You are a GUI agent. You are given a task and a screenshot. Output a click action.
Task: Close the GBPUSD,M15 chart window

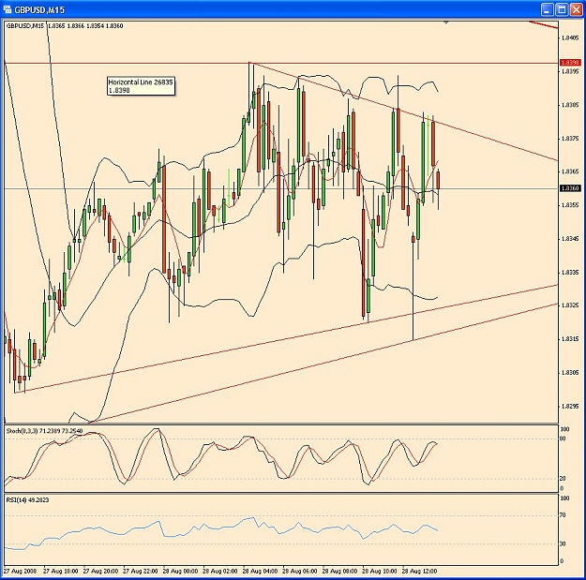click(x=576, y=9)
